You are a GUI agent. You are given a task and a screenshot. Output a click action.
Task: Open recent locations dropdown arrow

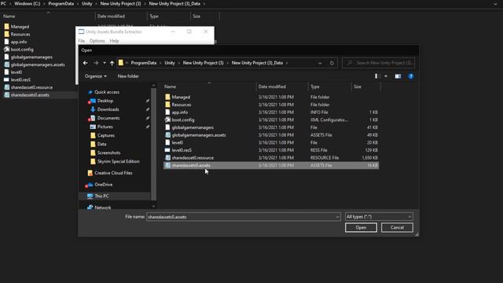click(105, 63)
